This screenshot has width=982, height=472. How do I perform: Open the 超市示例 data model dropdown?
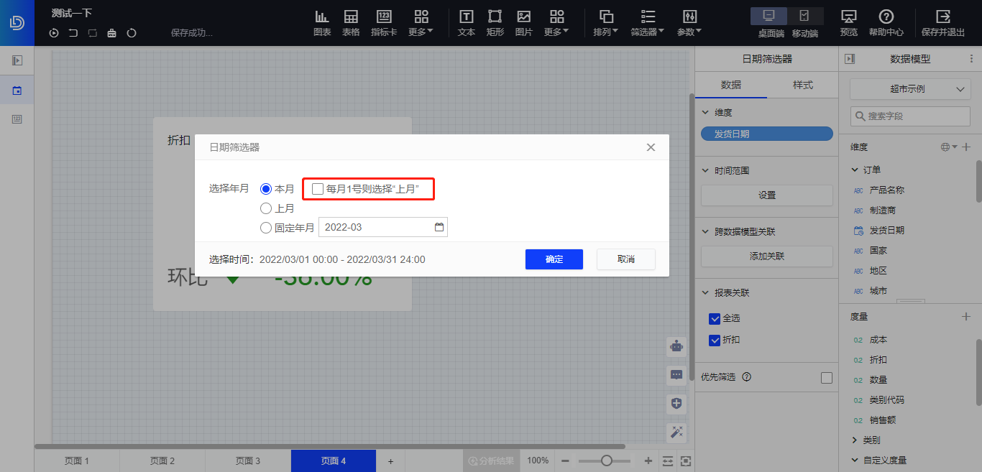(910, 89)
